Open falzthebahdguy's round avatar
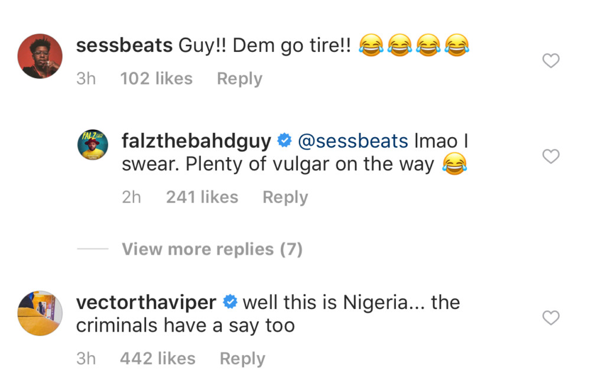Screen dimensions: 591x380 point(95,151)
